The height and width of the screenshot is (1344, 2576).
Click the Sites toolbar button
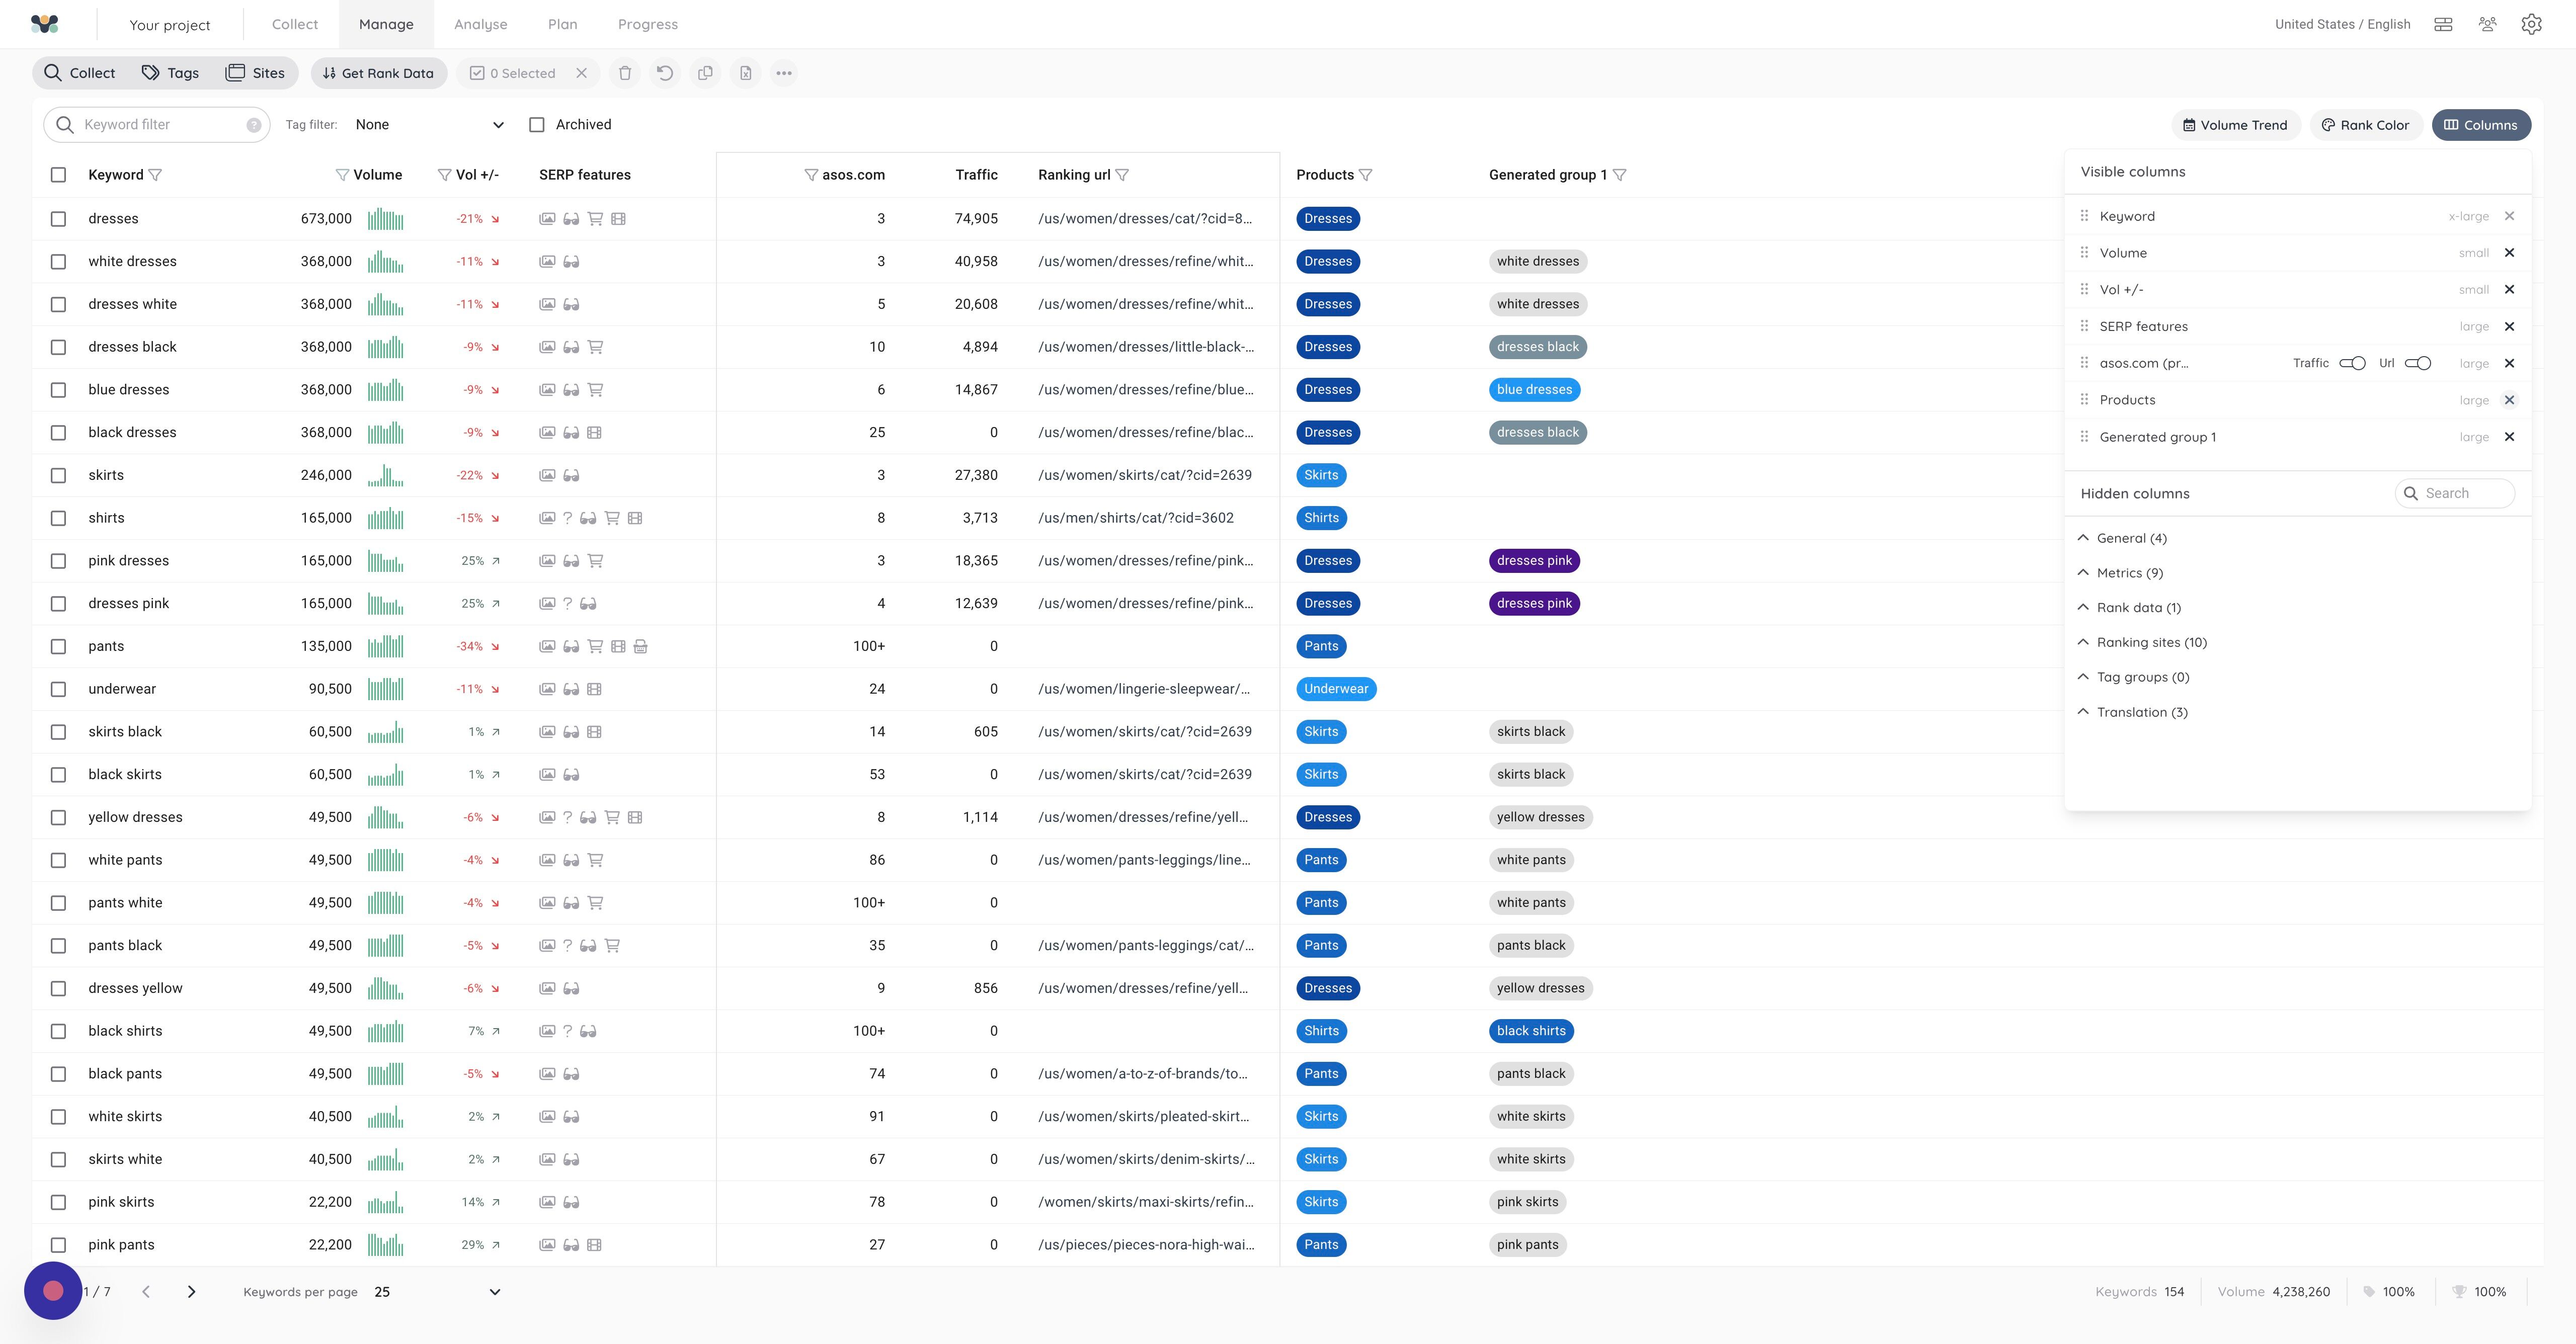pyautogui.click(x=256, y=73)
